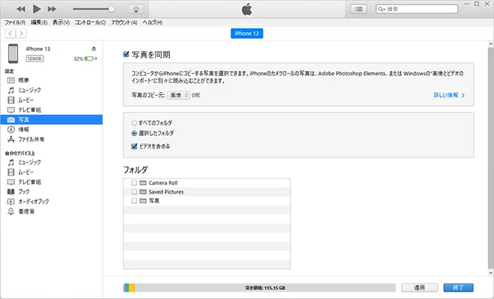Toggle the ビデオを含める checkbox
494x299 pixels.
pyautogui.click(x=134, y=147)
